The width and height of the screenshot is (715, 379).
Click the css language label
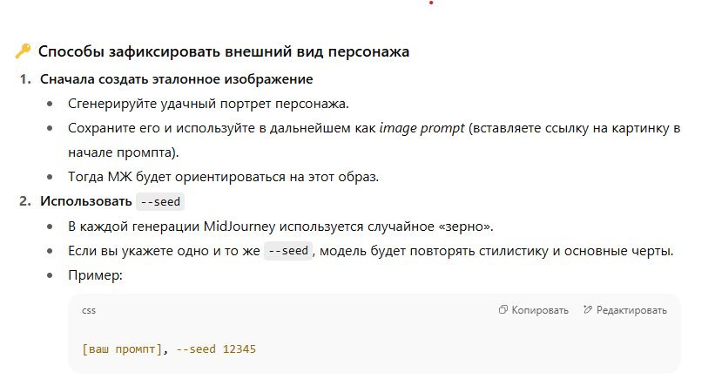[x=89, y=310]
